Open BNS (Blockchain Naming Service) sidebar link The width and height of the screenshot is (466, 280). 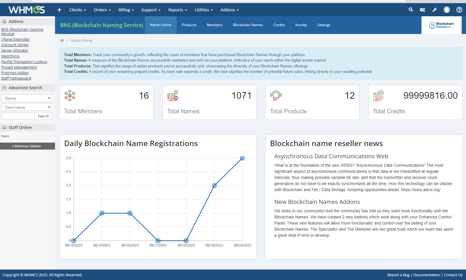point(22,32)
